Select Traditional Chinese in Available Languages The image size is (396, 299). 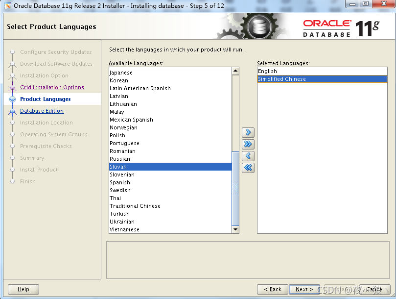coord(170,206)
